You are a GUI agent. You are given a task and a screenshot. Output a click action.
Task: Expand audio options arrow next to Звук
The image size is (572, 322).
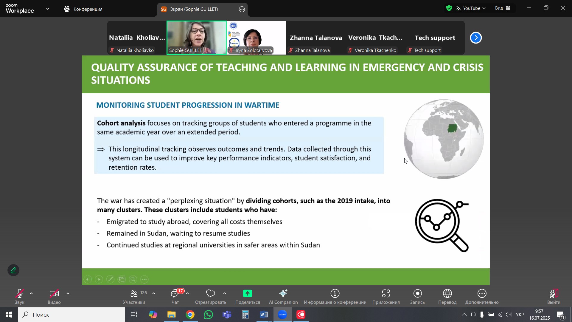(x=31, y=294)
